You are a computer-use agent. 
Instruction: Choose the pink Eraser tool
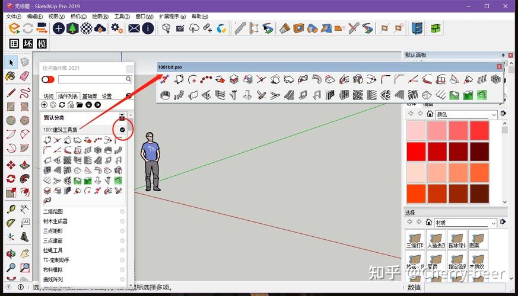coord(24,76)
